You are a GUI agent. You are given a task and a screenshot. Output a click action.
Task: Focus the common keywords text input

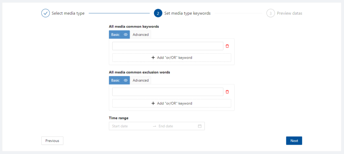(168, 46)
